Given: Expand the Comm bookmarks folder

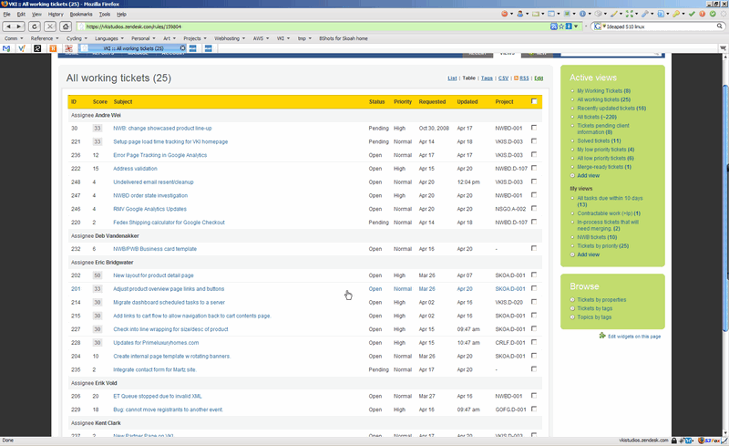Looking at the screenshot, I should tap(14, 38).
